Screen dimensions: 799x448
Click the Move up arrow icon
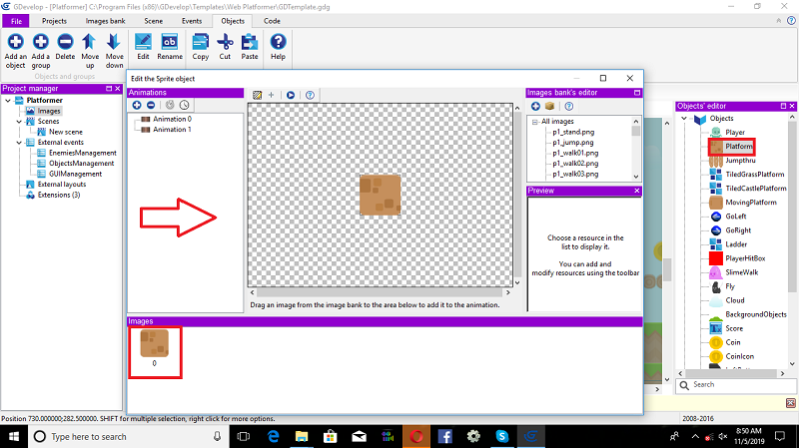click(x=89, y=42)
